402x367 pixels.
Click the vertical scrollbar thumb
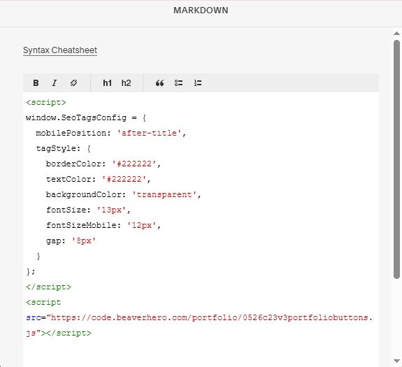pos(396,159)
